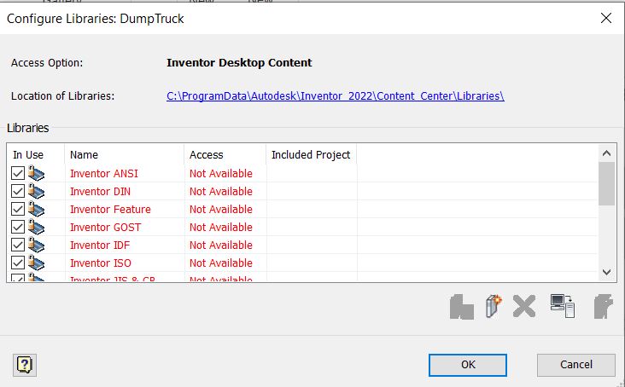Click the scroll down arrow of libraries list
The width and height of the screenshot is (625, 387).
[x=607, y=273]
